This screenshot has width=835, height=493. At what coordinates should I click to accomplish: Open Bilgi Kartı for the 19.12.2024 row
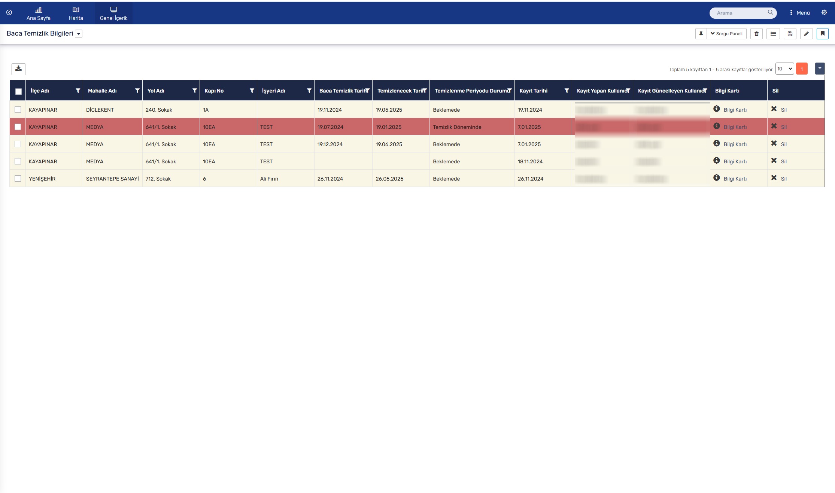click(x=730, y=144)
